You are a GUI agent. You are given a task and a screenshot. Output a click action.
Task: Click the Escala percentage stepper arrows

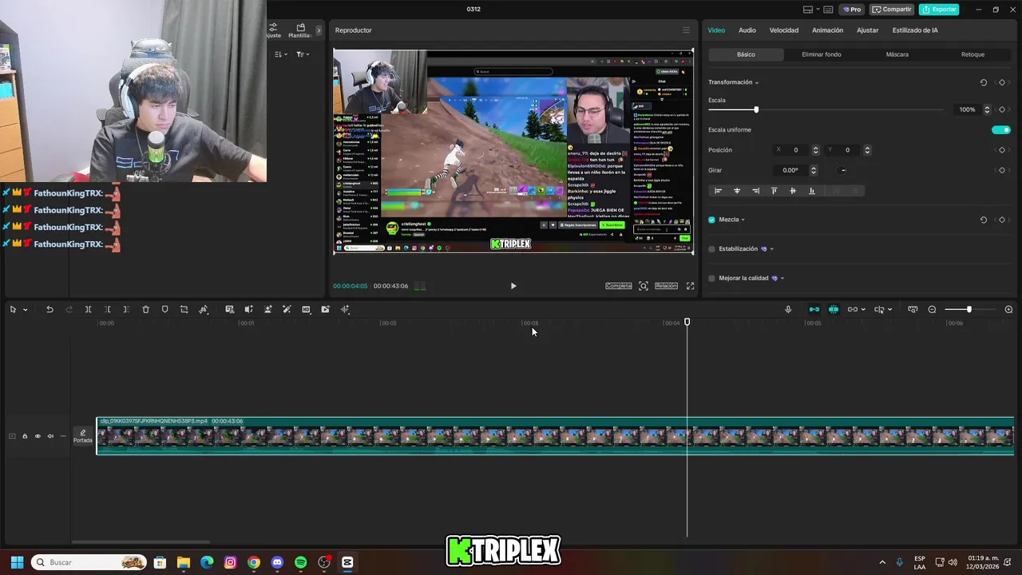pos(987,109)
